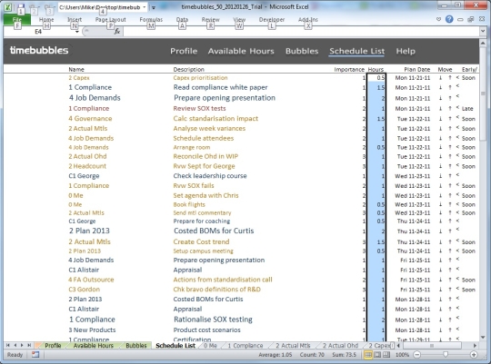The height and width of the screenshot is (364, 491).
Task: Open Customize Quick Access Toolbar dropdown
Action: point(154,7)
